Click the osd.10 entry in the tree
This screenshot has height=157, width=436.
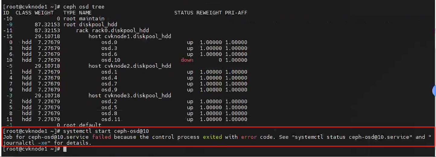(x=111, y=60)
